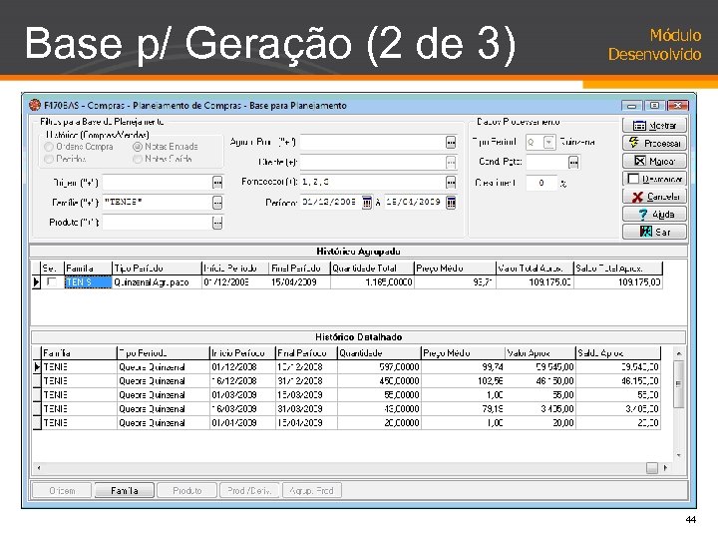
Task: Open lookup button beside Origem field
Action: point(217,183)
